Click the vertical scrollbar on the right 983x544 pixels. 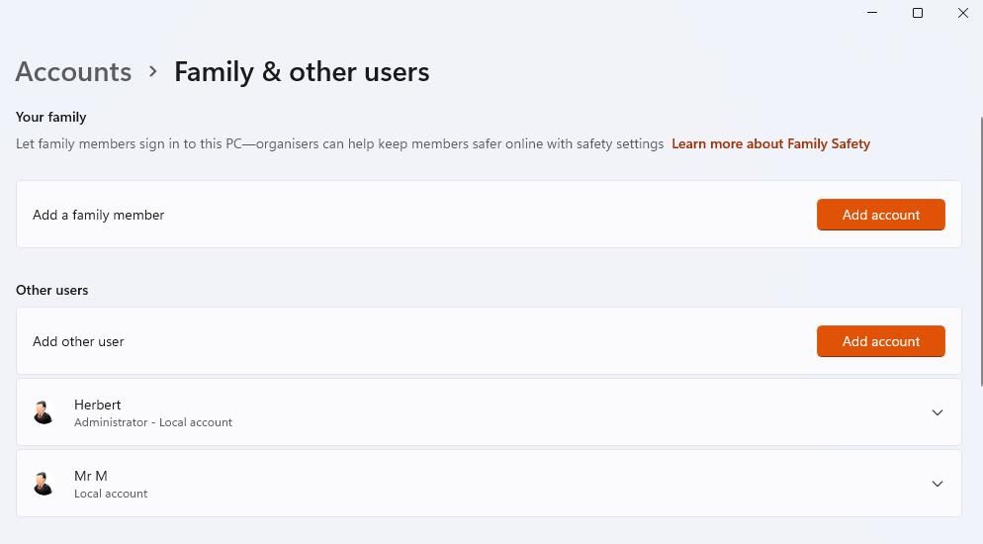(980, 247)
